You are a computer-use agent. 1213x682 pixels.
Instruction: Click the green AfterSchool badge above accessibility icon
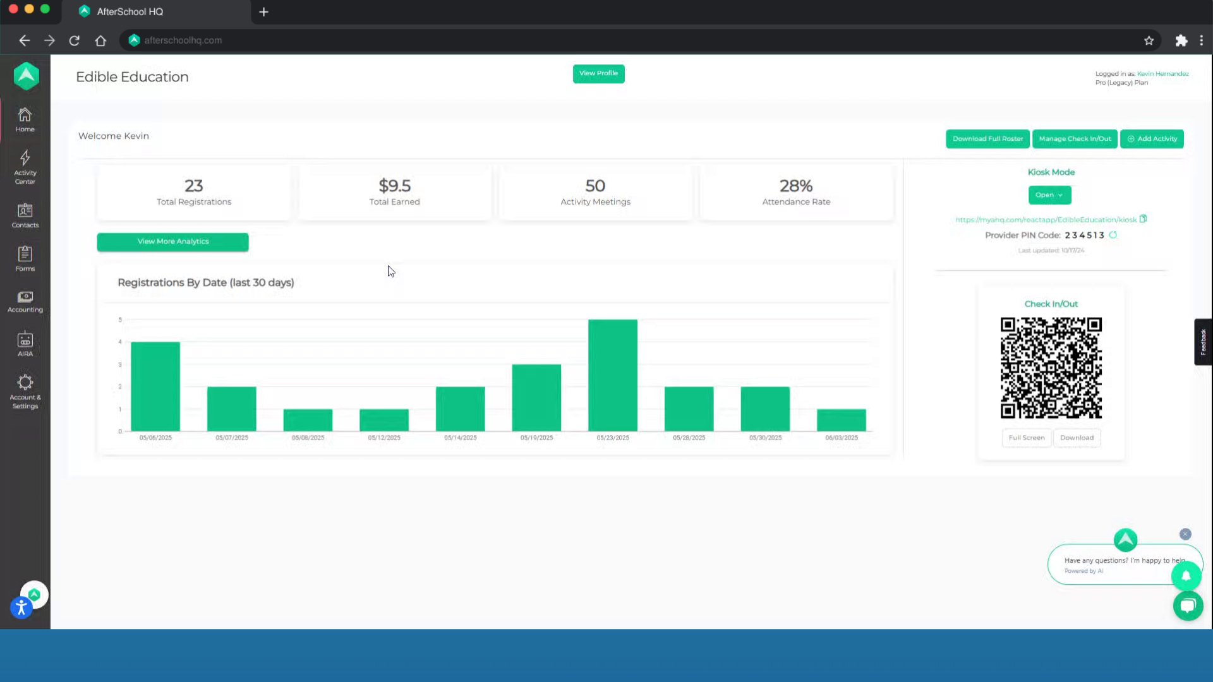pyautogui.click(x=34, y=594)
